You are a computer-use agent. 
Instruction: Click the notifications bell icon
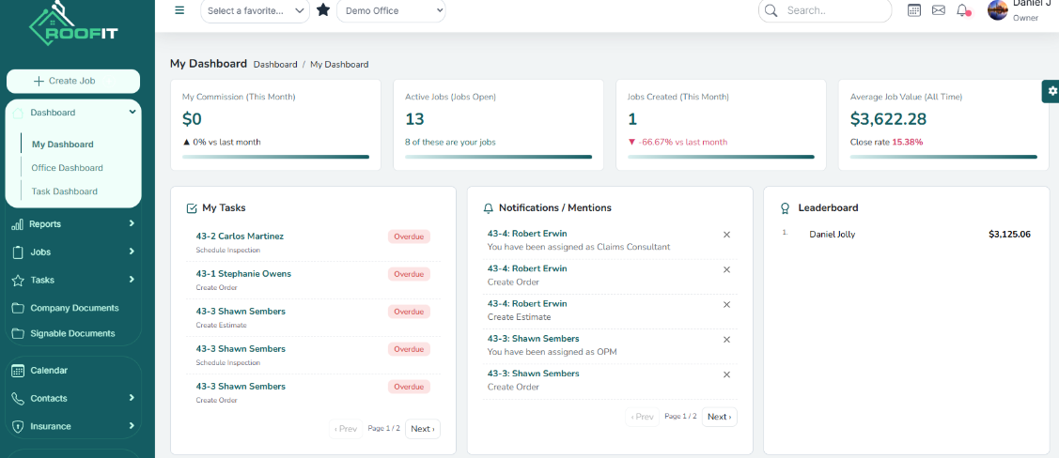(x=962, y=10)
